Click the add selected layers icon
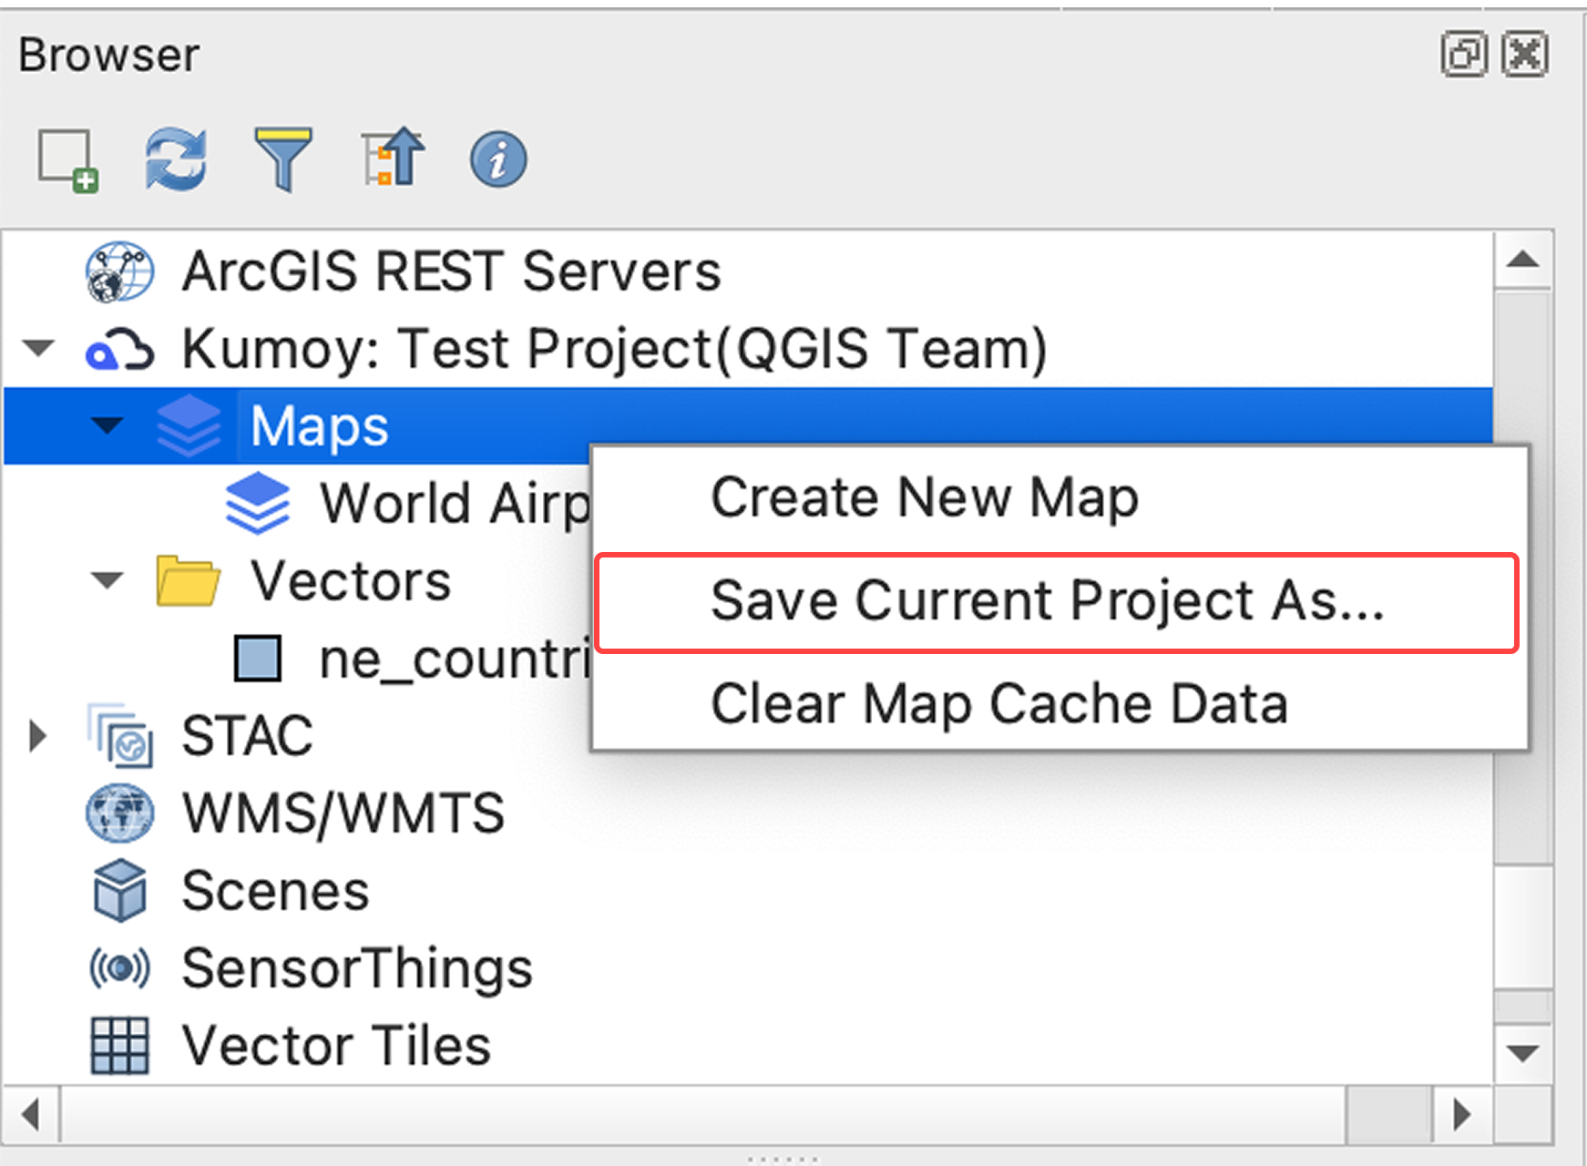This screenshot has width=1587, height=1166. [x=66, y=159]
